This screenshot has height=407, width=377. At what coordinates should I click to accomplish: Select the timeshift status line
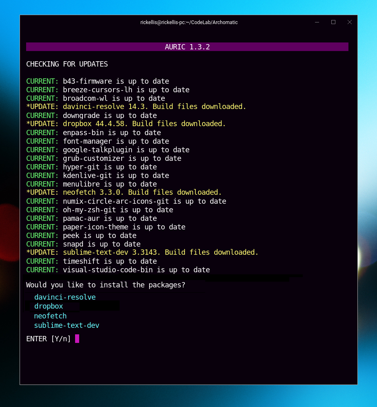tap(91, 261)
